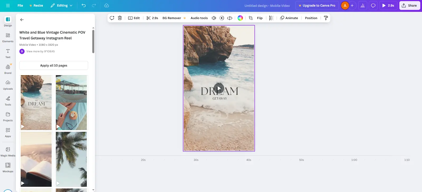Select the DREAM beach template thumbnail

[x=36, y=103]
